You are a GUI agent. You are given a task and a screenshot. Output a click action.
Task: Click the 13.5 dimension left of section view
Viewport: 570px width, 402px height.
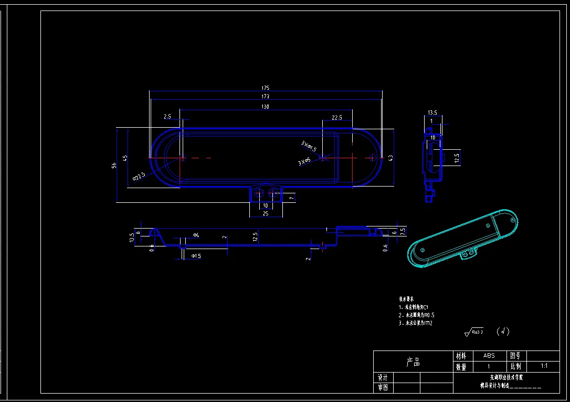pos(132,238)
